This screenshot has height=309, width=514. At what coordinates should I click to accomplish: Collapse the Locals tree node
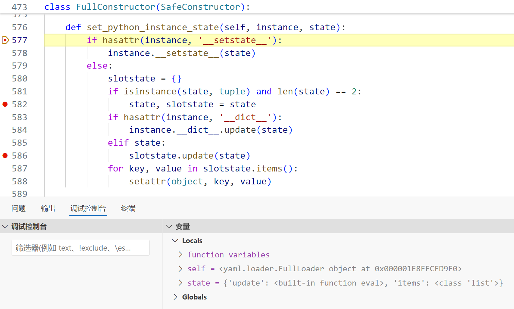[175, 241]
